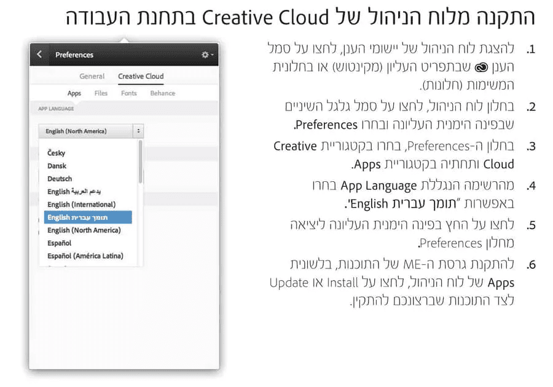Choose Dansk from language list
Viewport: 553px width, 387px height.
click(x=57, y=166)
